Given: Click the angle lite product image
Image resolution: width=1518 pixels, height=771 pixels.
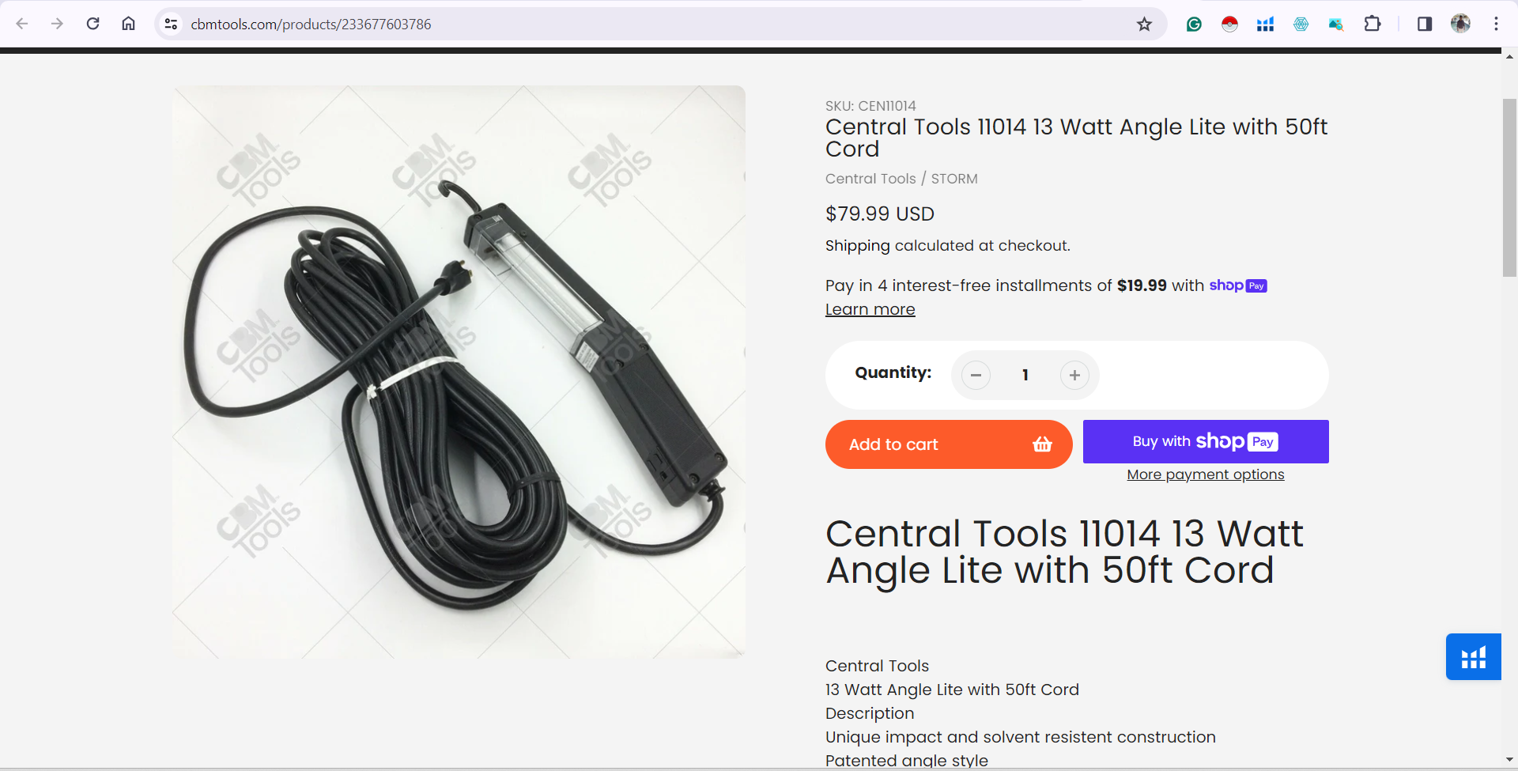Looking at the screenshot, I should (459, 372).
